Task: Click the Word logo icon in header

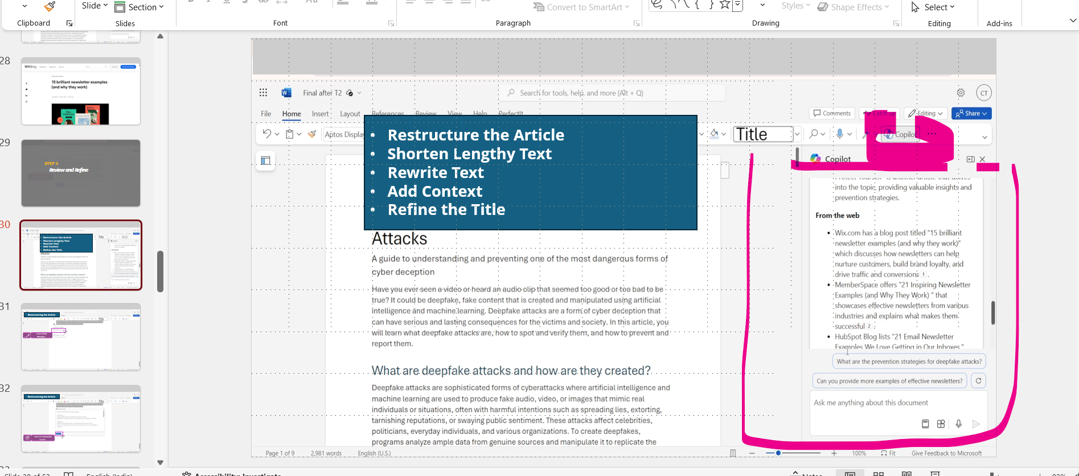Action: coord(286,93)
